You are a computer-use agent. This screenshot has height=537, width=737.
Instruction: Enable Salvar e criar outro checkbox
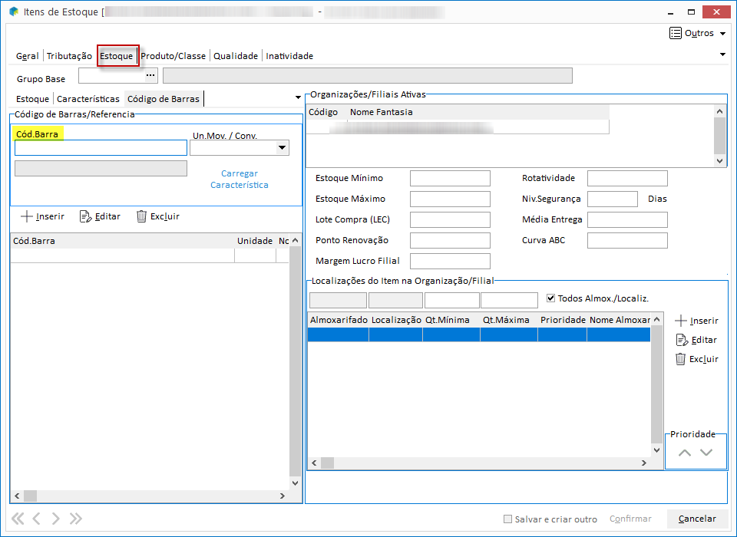click(x=507, y=519)
